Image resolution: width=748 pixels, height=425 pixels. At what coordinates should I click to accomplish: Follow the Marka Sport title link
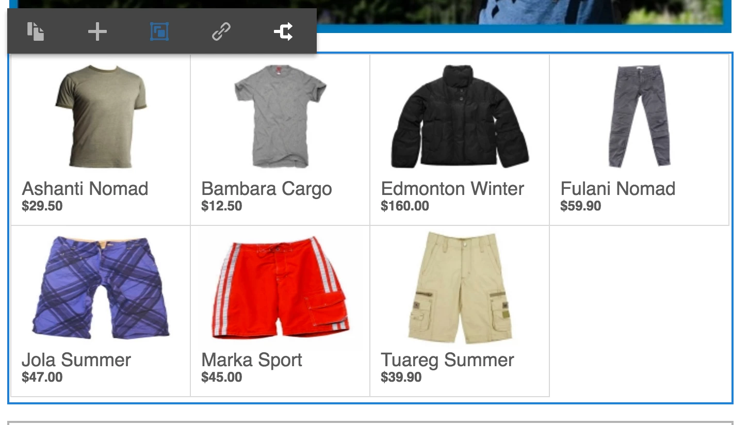click(x=252, y=360)
